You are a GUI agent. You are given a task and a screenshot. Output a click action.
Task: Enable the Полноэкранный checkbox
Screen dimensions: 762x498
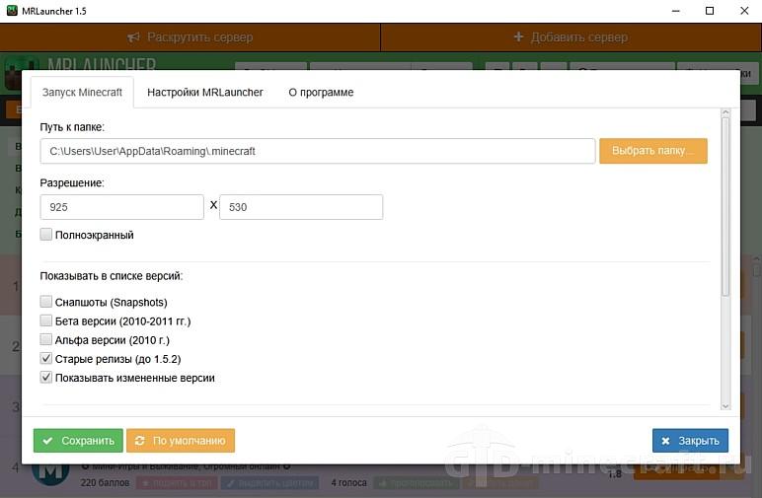pos(46,235)
